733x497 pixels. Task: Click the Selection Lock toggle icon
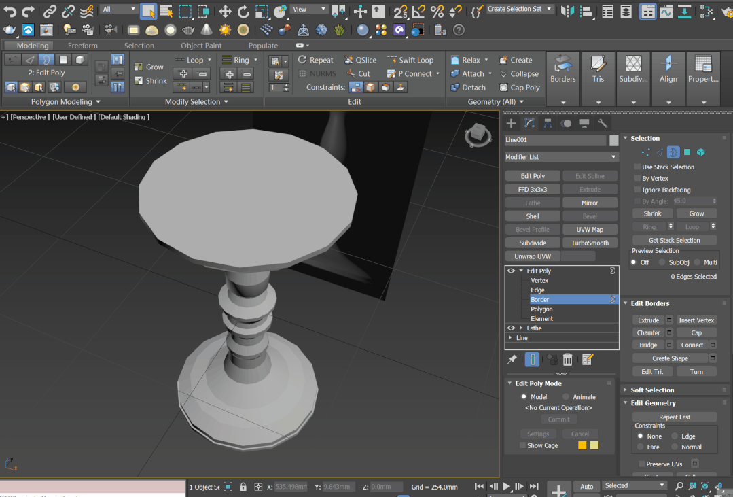pyautogui.click(x=243, y=487)
